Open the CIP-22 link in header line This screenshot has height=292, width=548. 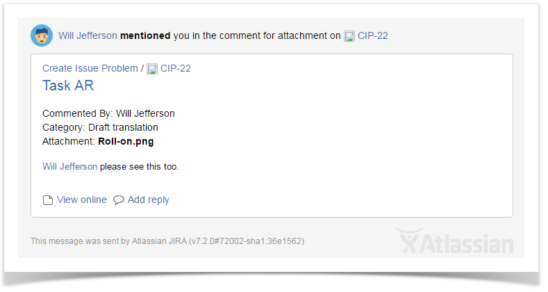[373, 35]
